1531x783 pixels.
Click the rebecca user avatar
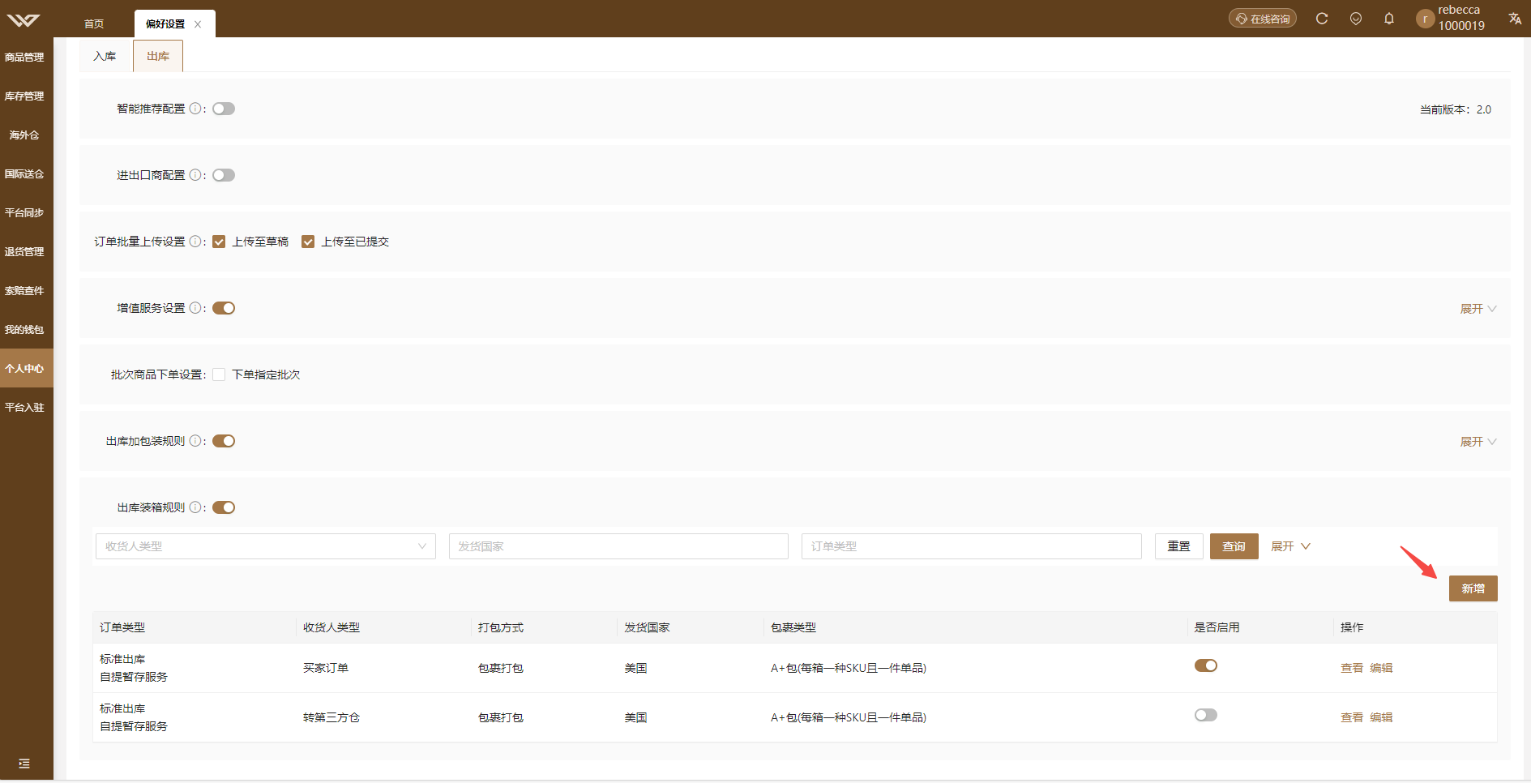1425,19
